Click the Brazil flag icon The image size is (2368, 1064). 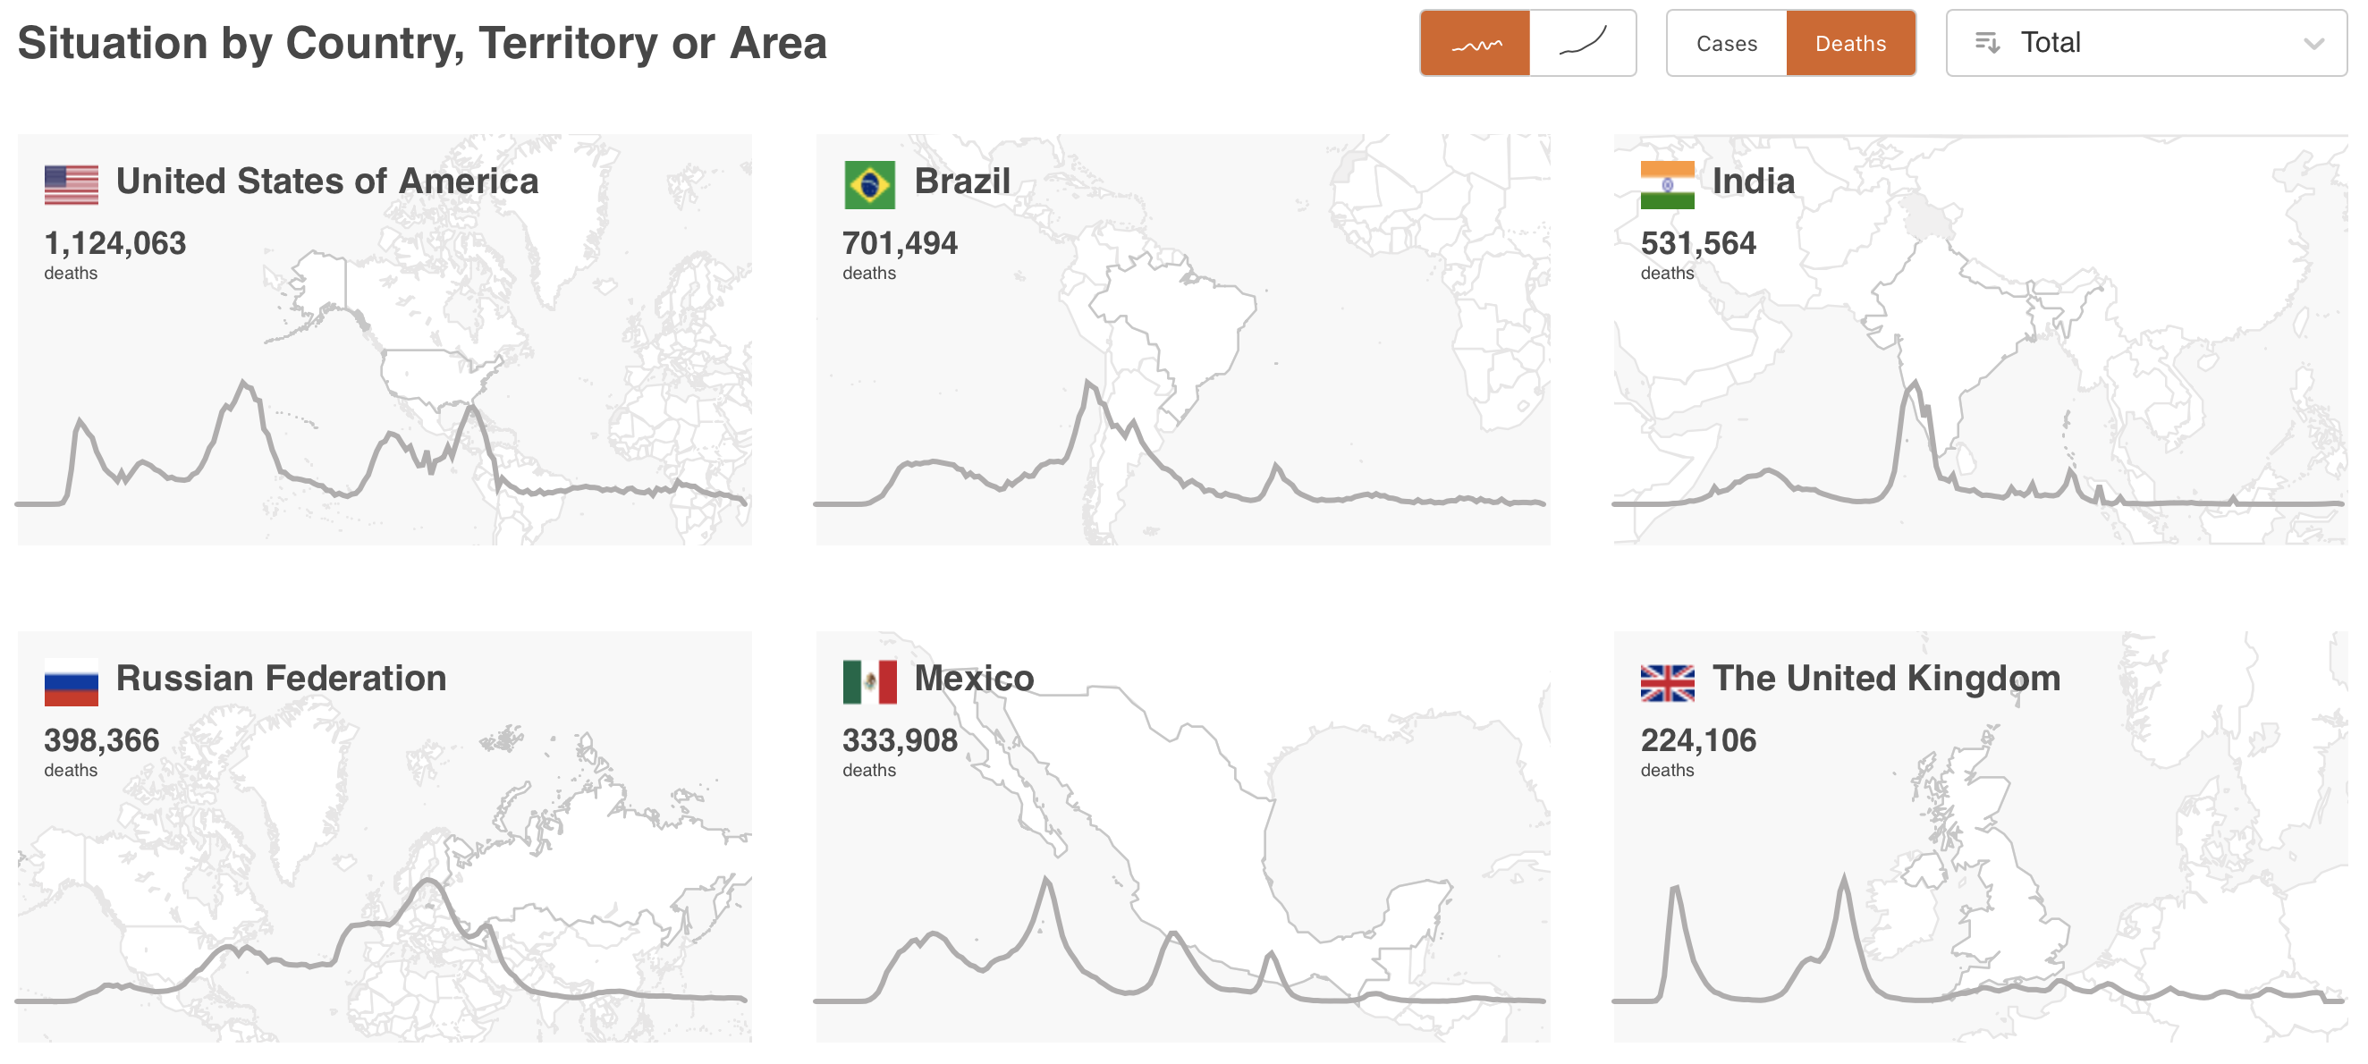pos(868,184)
